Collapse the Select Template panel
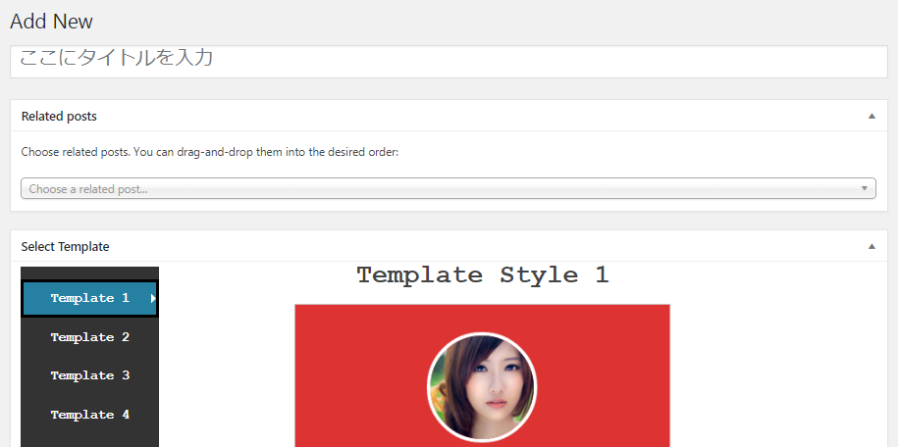Screen dimensions: 898x447 [x=872, y=247]
